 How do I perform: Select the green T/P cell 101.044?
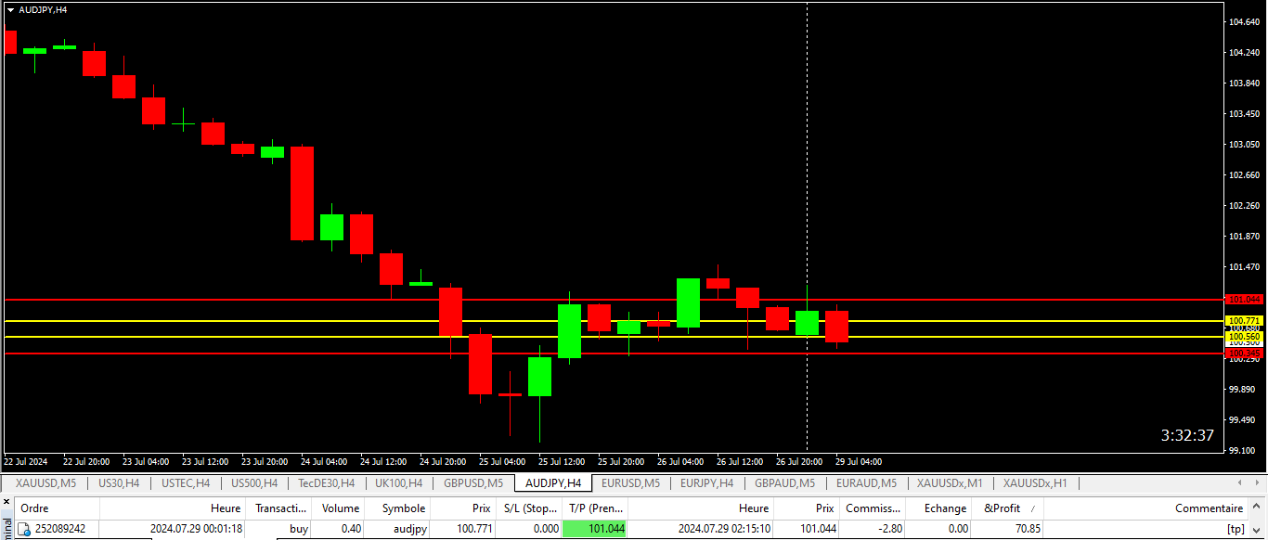[595, 529]
